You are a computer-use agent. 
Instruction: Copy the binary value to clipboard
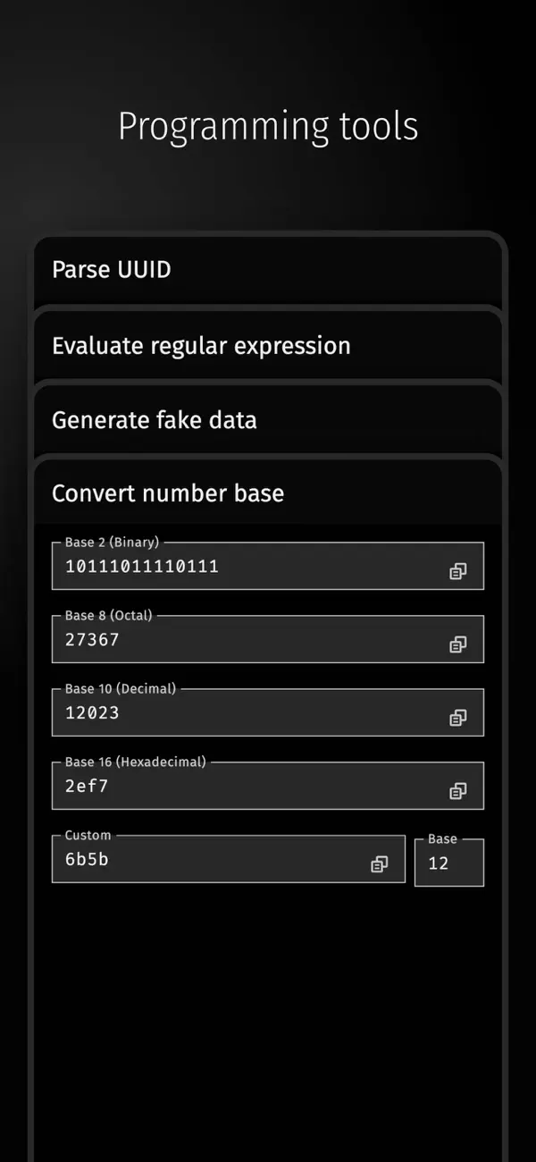point(458,570)
